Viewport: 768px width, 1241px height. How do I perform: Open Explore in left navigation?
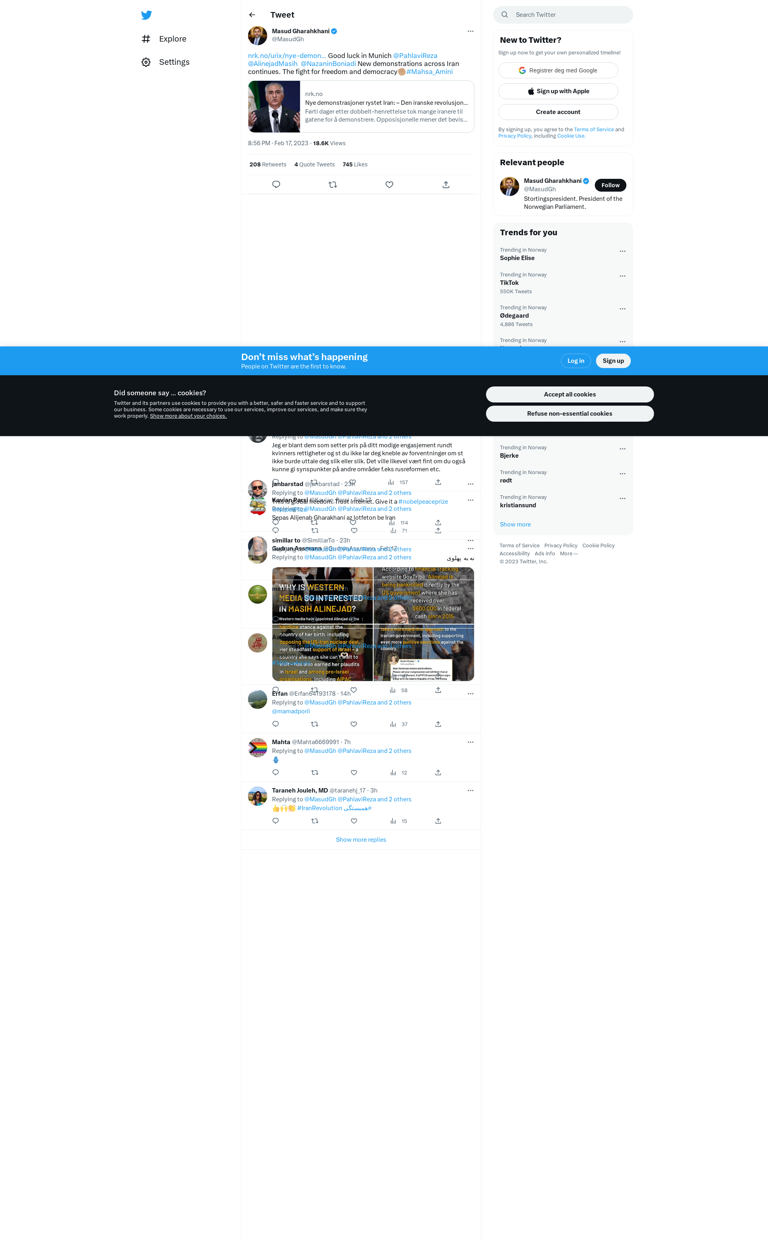(172, 39)
